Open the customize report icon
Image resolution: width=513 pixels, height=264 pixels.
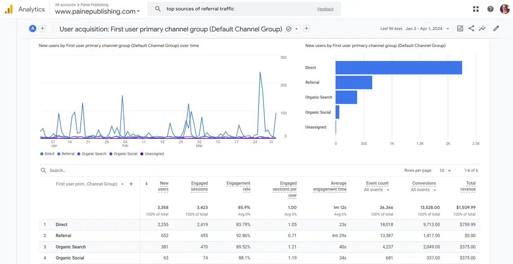[460, 28]
